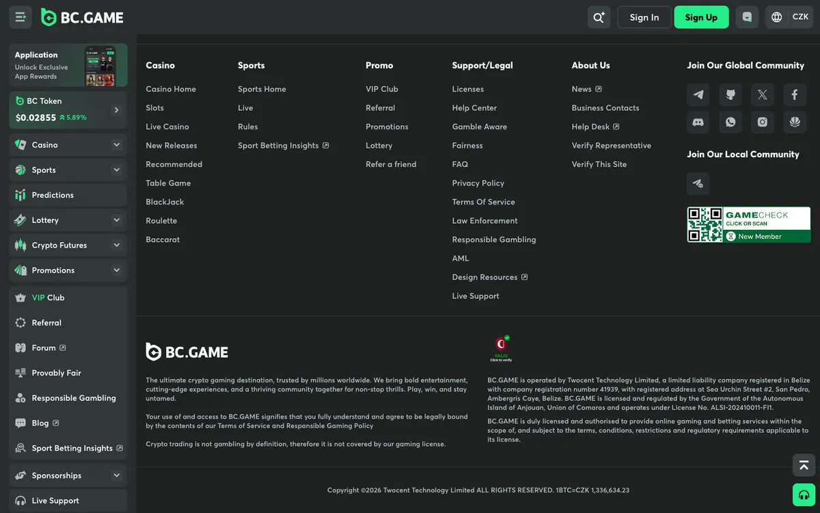Open VIP Club in the sidebar menu
820x513 pixels.
[x=68, y=298]
